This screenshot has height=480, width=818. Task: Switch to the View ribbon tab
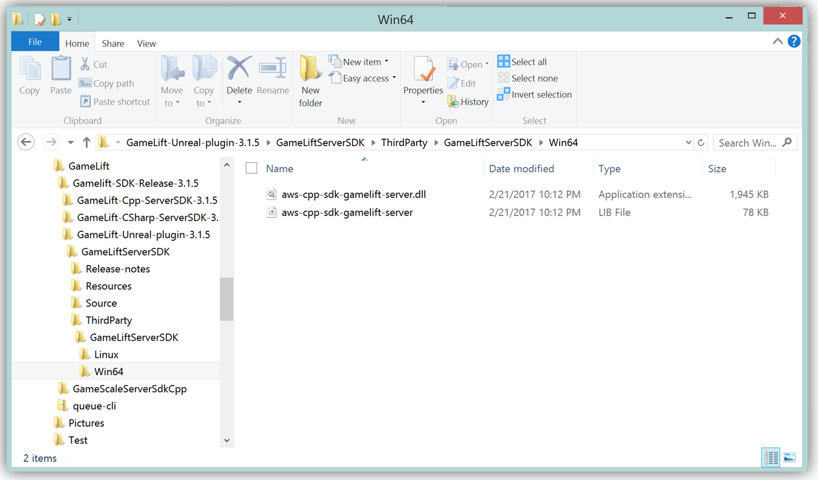[x=146, y=44]
